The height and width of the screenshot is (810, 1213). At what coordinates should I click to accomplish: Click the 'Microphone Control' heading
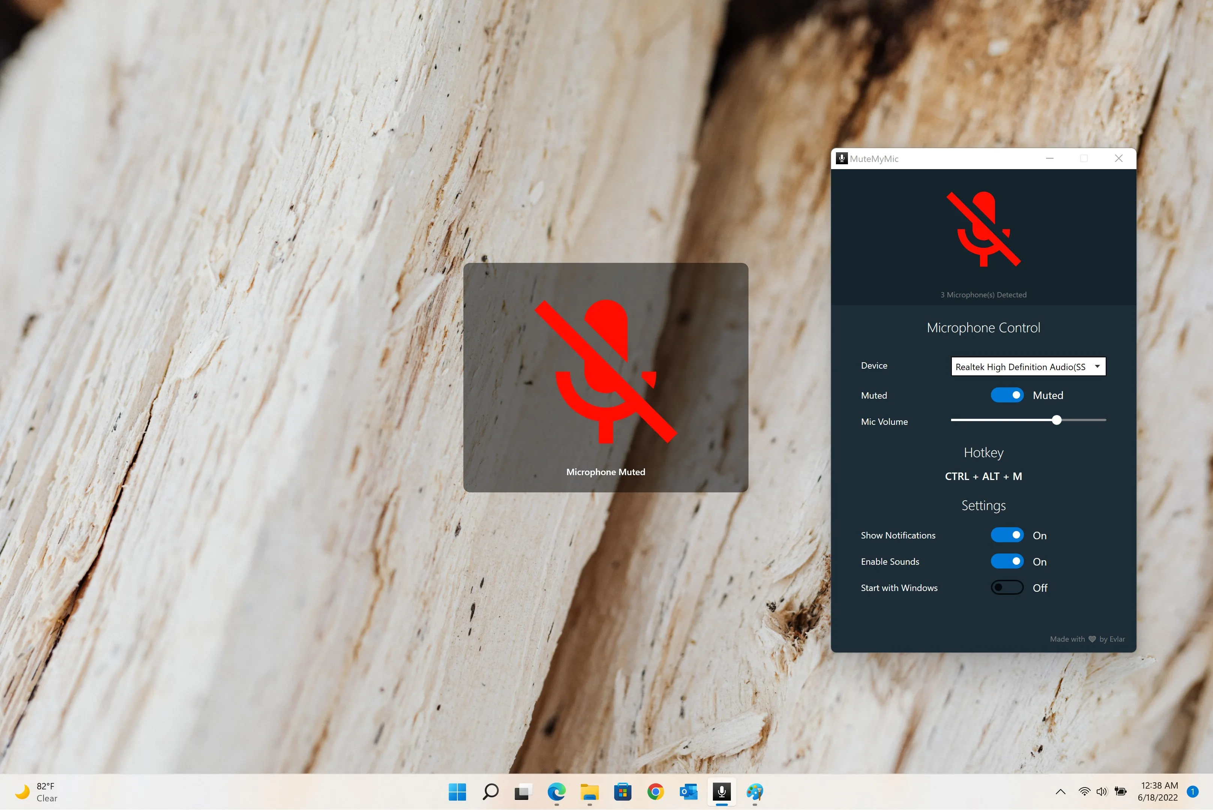coord(983,327)
